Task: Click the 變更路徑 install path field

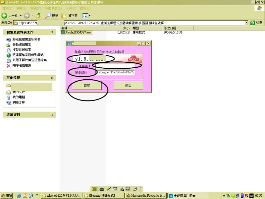Action: 115,72
